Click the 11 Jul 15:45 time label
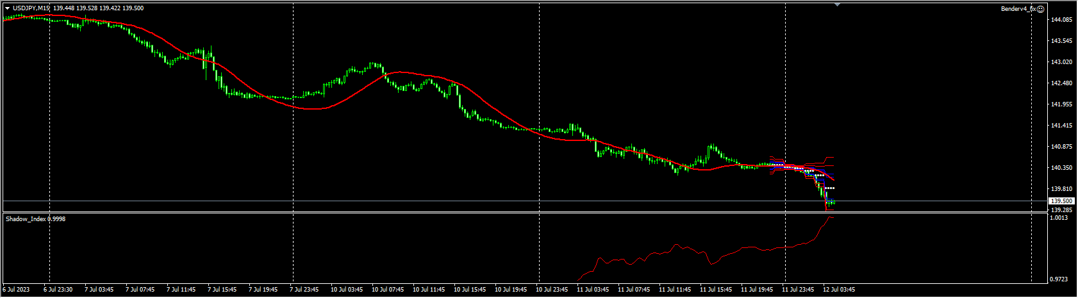The height and width of the screenshot is (298, 1078). click(717, 290)
